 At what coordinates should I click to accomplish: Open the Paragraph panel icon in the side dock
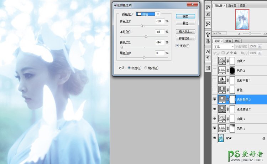[x=208, y=58]
